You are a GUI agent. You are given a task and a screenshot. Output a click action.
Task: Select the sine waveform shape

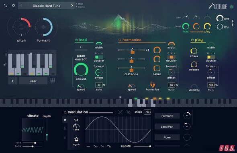click(x=95, y=146)
